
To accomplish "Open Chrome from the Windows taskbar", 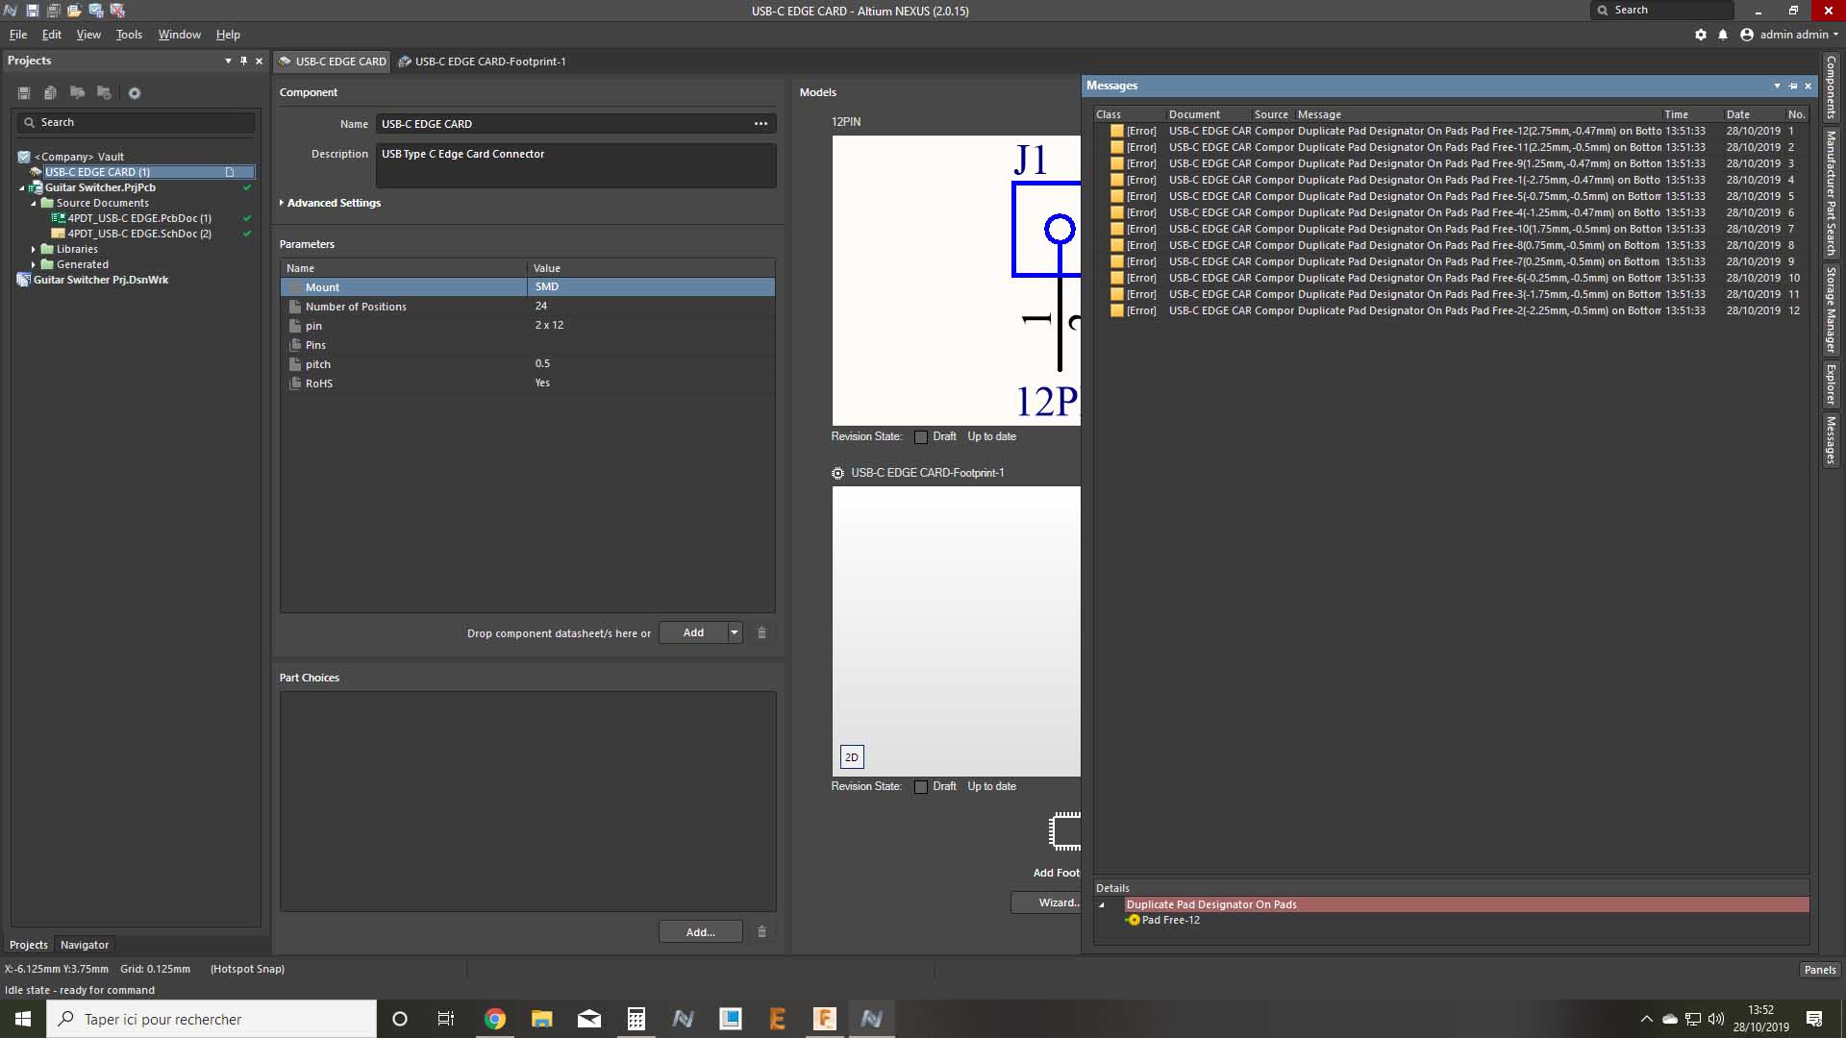I will pos(494,1019).
